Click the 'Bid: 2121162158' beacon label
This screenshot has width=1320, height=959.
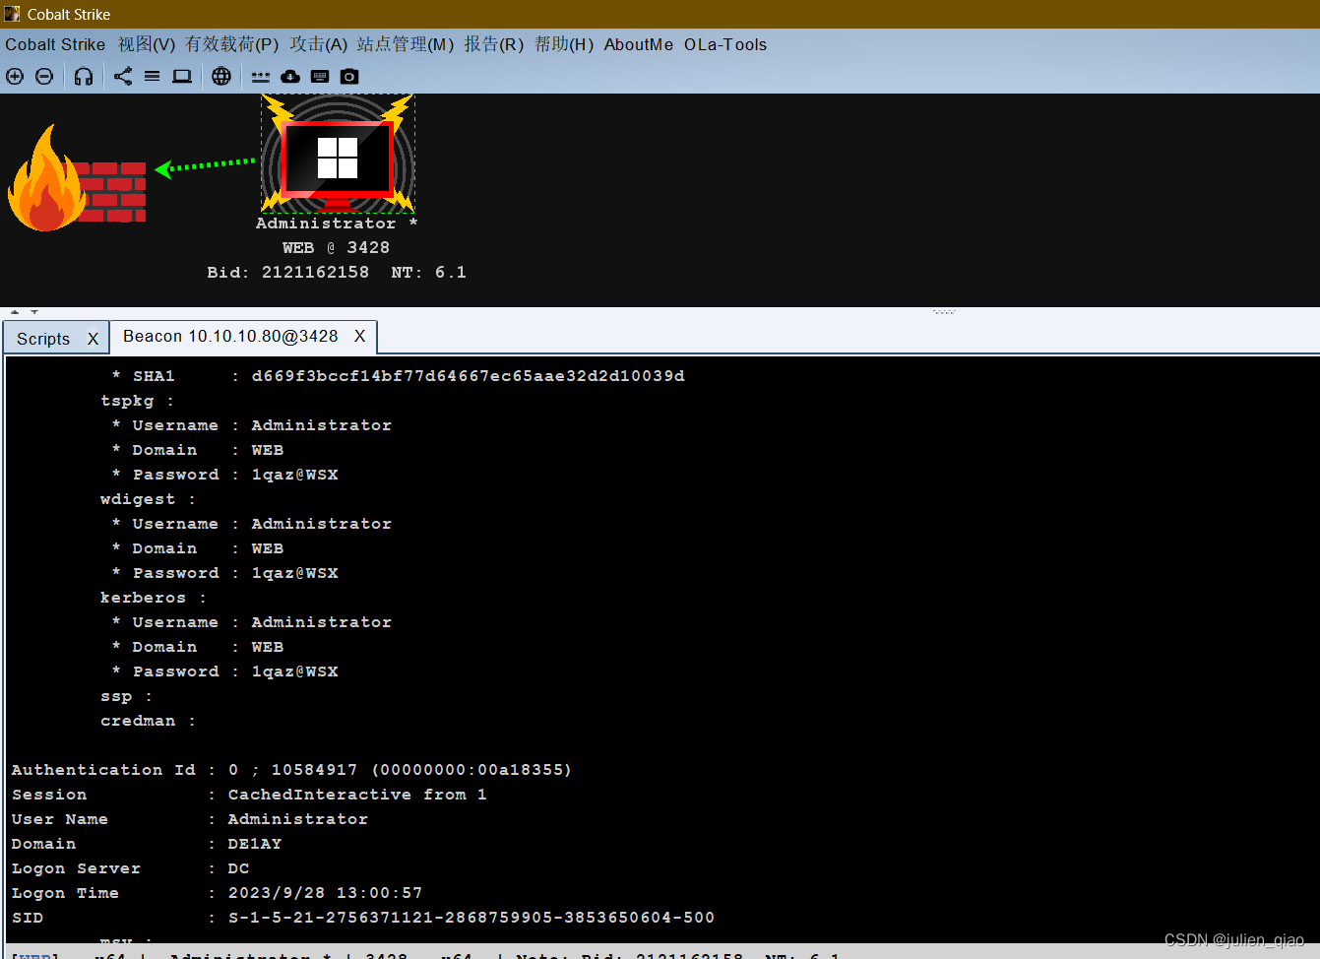(288, 273)
